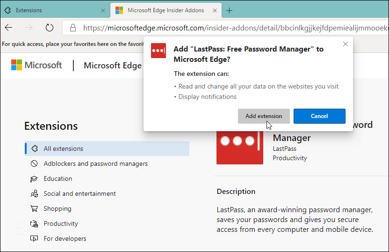Click the Description heading
Screen dimensions: 389x252
[236, 192]
